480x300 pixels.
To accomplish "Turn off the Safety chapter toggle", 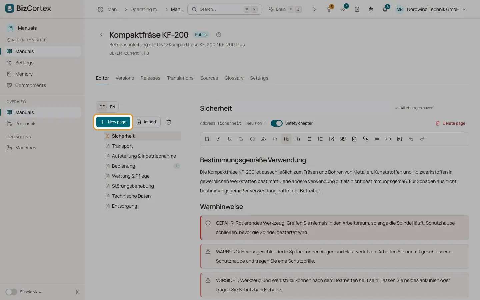I will click(276, 123).
